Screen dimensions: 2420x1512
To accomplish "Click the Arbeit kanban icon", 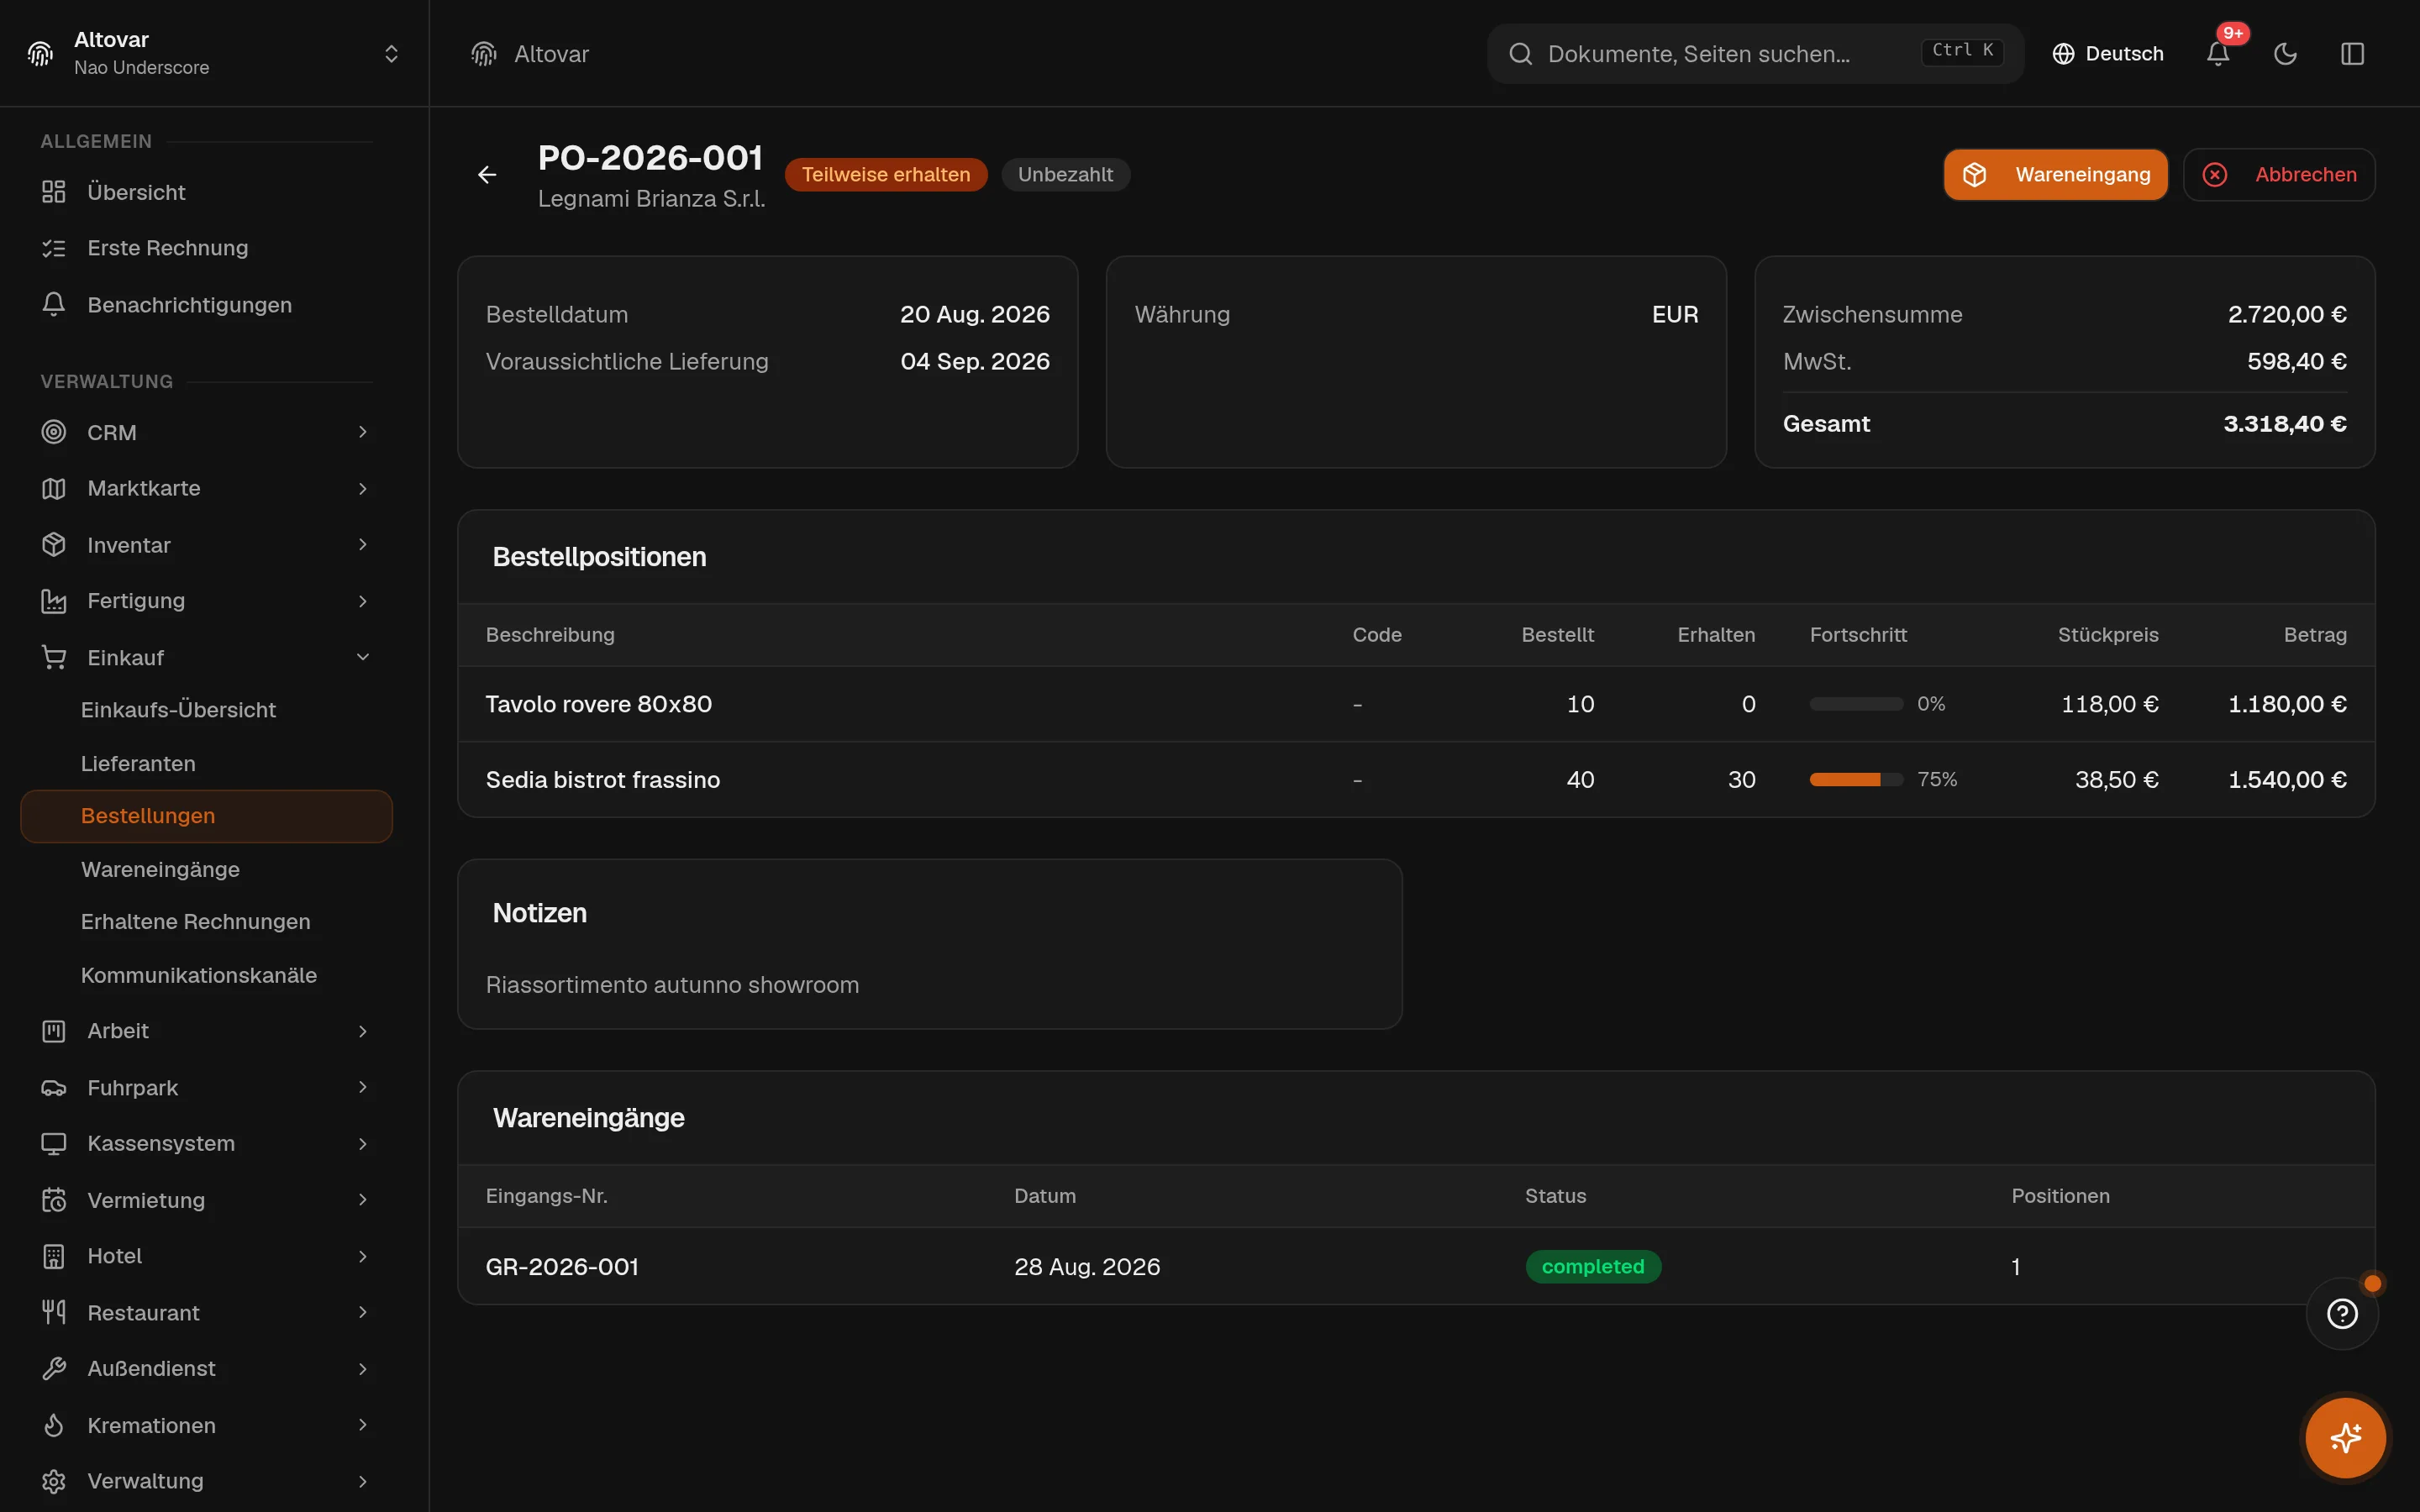I will pyautogui.click(x=54, y=1031).
